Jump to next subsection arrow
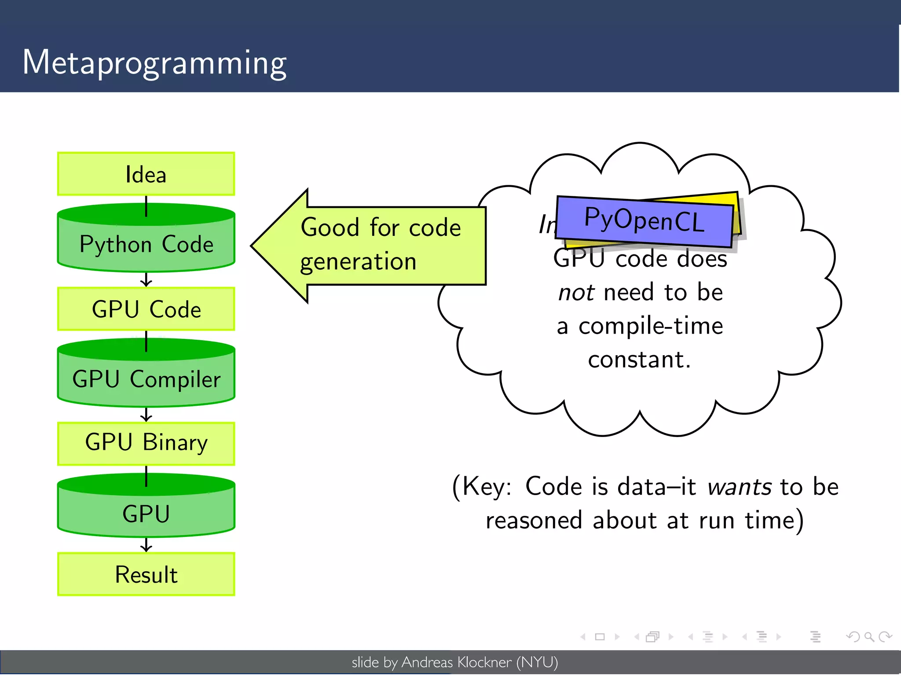The width and height of the screenshot is (901, 676). (725, 637)
